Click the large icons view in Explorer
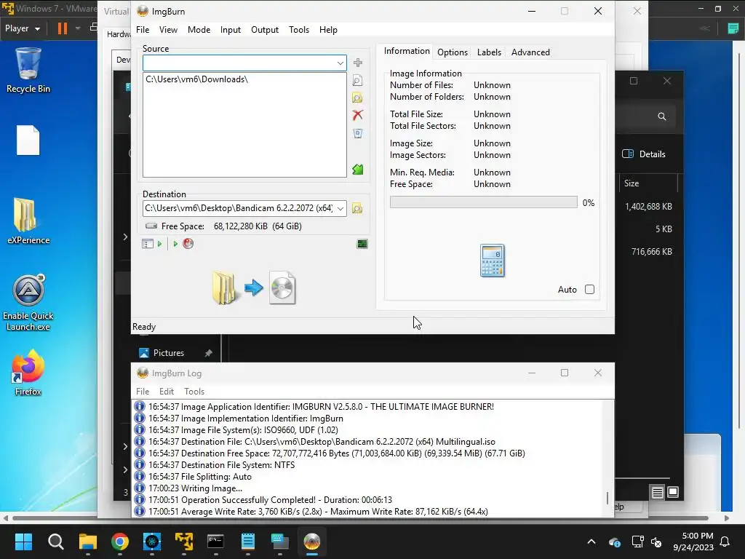Image resolution: width=745 pixels, height=559 pixels. pos(673,492)
